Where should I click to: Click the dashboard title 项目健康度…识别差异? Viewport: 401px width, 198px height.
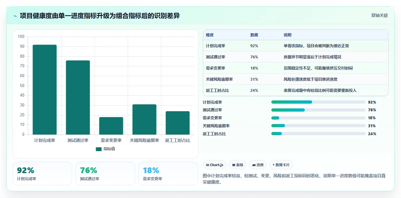click(100, 16)
